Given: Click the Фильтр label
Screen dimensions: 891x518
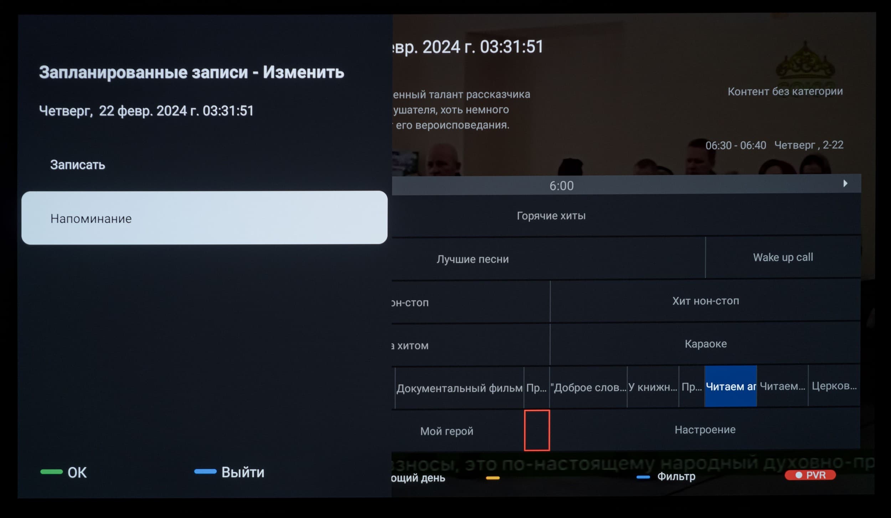Looking at the screenshot, I should (x=676, y=476).
